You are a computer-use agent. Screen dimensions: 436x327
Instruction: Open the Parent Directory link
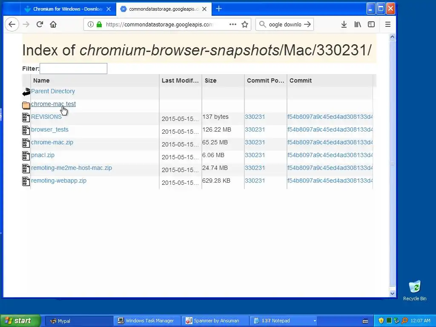[53, 91]
